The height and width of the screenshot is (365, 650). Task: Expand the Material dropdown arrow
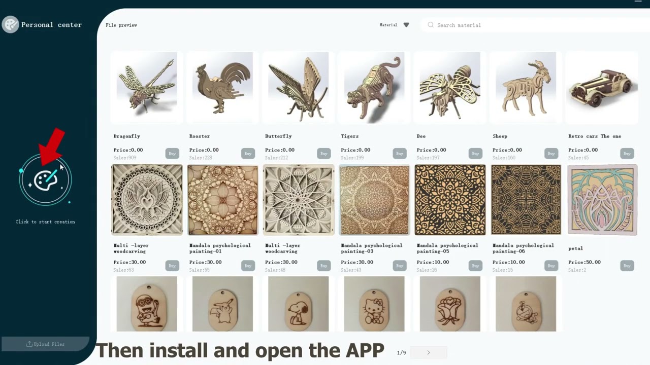pyautogui.click(x=406, y=25)
